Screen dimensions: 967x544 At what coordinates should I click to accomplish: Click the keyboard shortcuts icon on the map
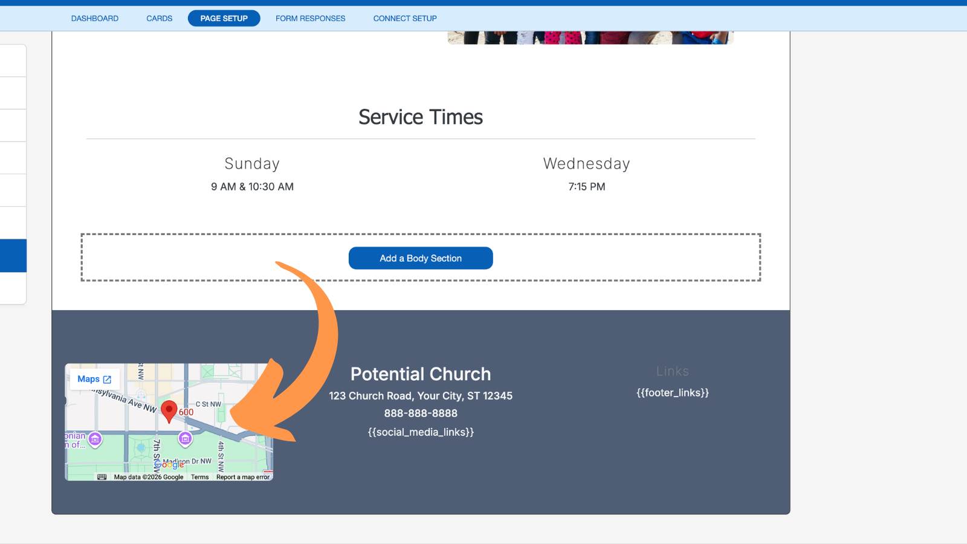[x=102, y=477]
